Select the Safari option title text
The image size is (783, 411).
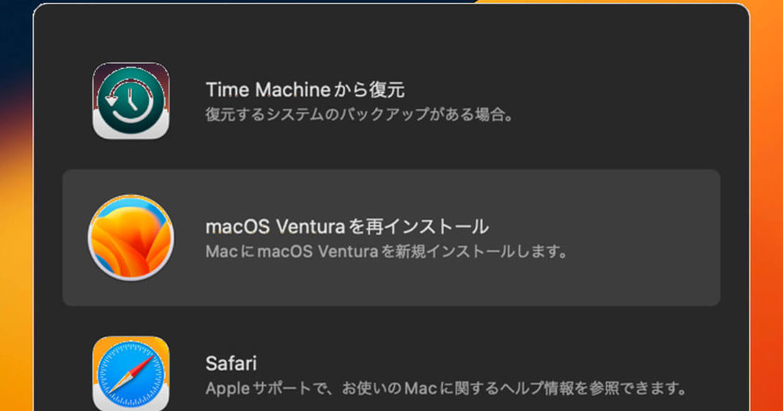(231, 363)
